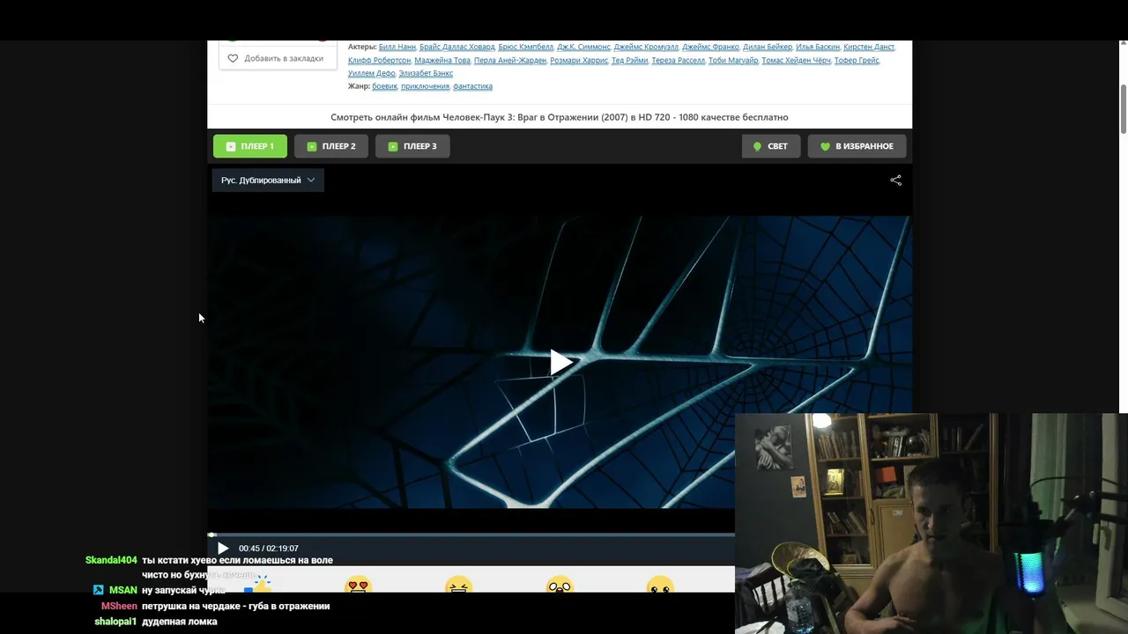This screenshot has height=634, width=1128.
Task: Click the 00:45 / 02:19:07 time display
Action: click(269, 549)
